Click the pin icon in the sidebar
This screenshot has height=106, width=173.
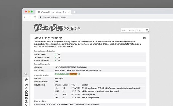tap(26, 74)
